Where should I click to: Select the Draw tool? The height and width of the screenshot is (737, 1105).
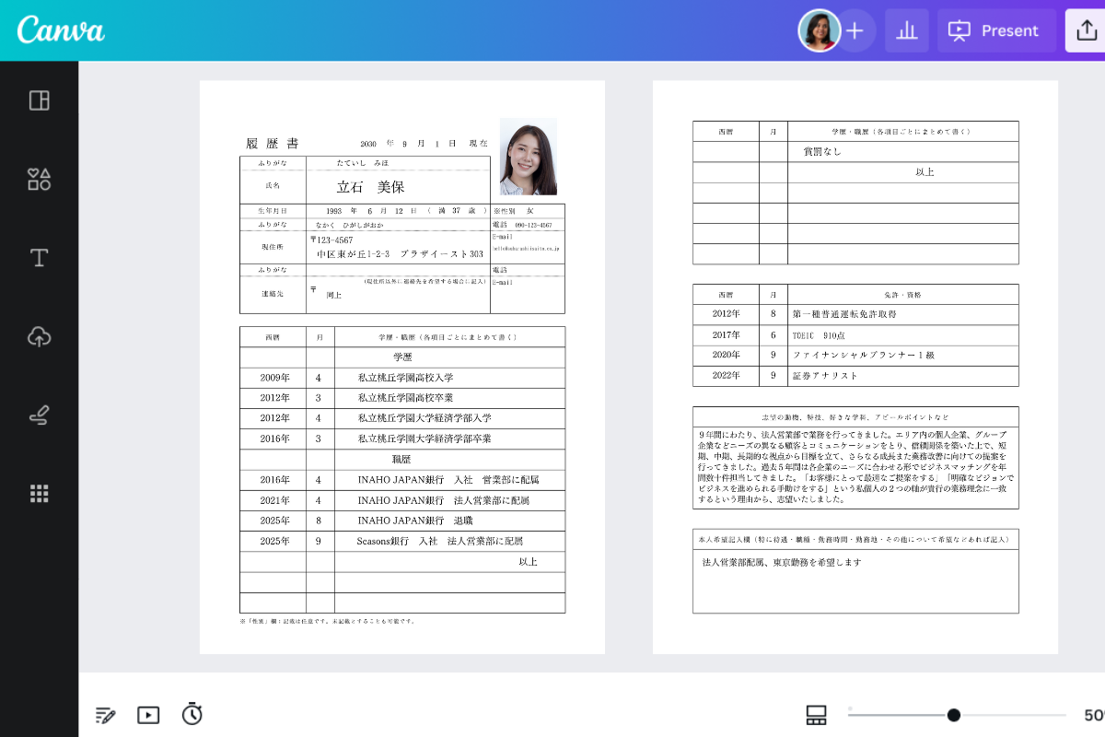pyautogui.click(x=39, y=415)
